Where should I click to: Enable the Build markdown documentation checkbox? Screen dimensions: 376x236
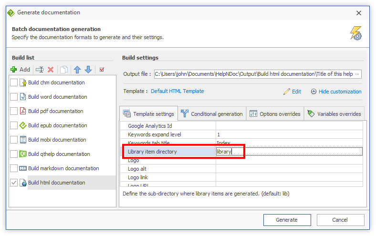(14, 168)
